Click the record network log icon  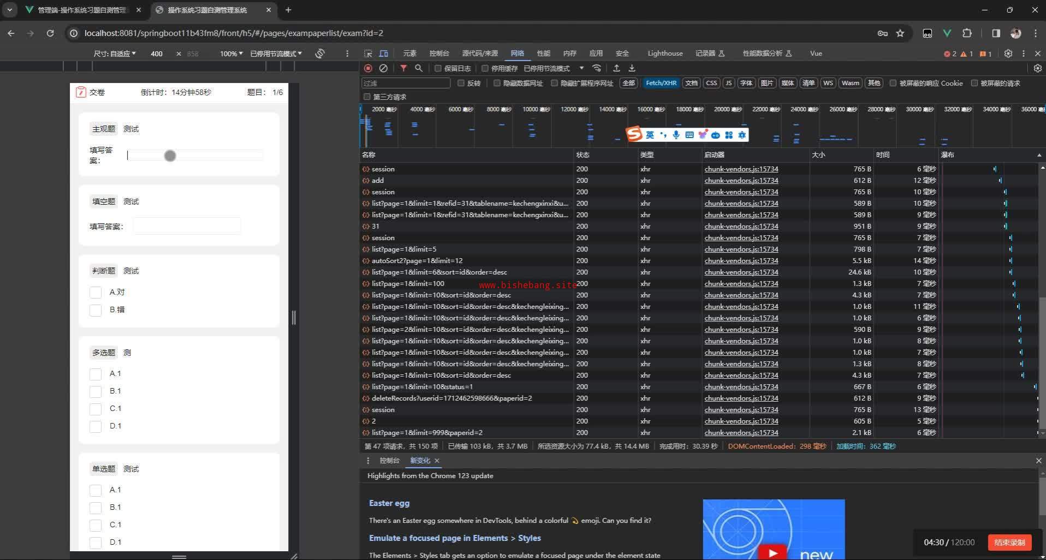368,68
